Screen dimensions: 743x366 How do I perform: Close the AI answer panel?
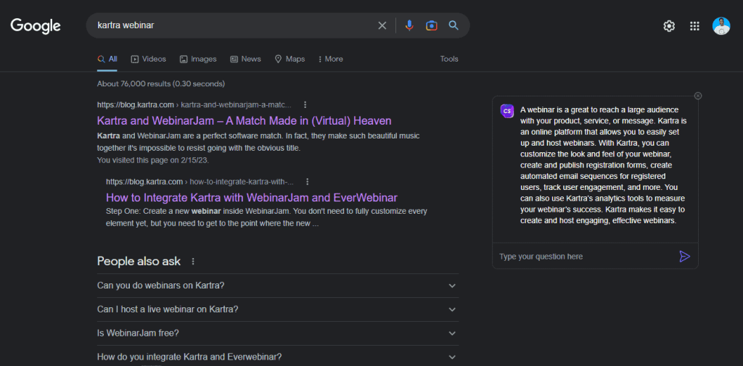(x=698, y=96)
